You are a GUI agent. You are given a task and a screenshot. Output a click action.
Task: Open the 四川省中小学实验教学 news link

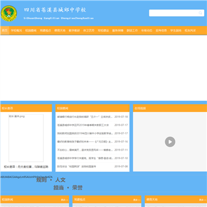[x=85, y=133]
